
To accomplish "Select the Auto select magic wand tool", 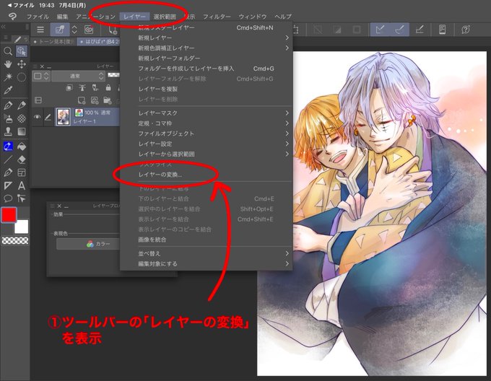I will tap(8, 77).
